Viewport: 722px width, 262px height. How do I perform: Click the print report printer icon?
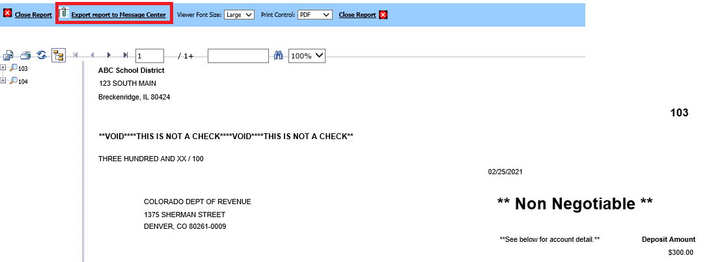point(25,56)
